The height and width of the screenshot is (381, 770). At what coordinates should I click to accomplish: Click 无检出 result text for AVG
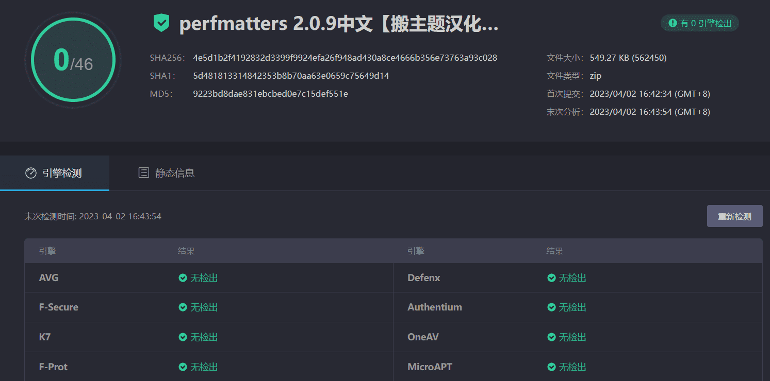click(204, 278)
